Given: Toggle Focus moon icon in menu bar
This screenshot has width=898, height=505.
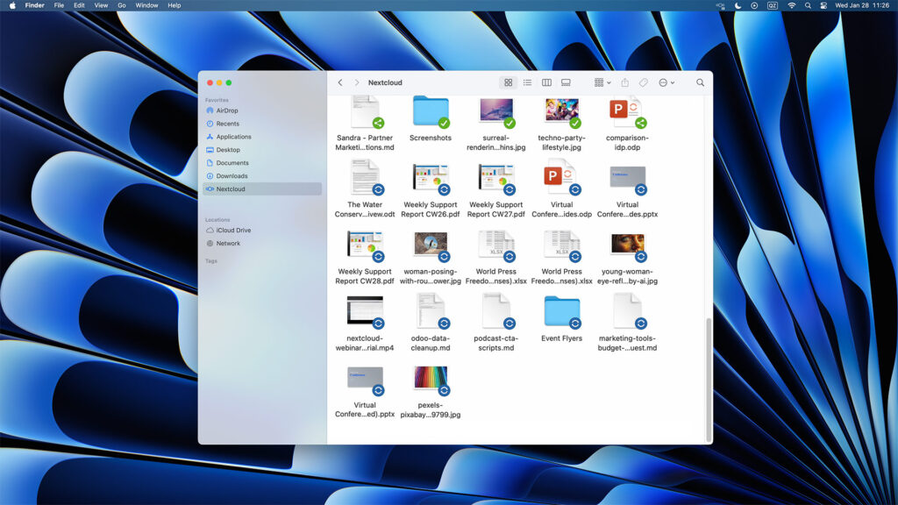Looking at the screenshot, I should click(738, 5).
